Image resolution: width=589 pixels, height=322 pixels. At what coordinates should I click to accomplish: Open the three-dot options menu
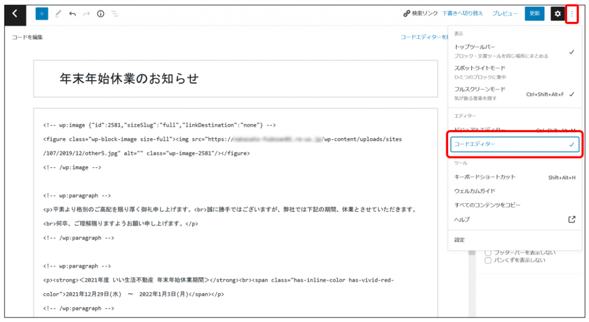[572, 14]
